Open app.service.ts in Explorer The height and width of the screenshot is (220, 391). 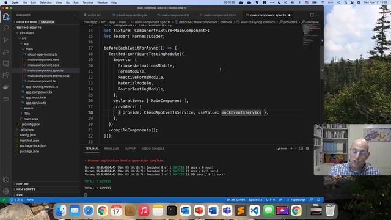coord(36,103)
